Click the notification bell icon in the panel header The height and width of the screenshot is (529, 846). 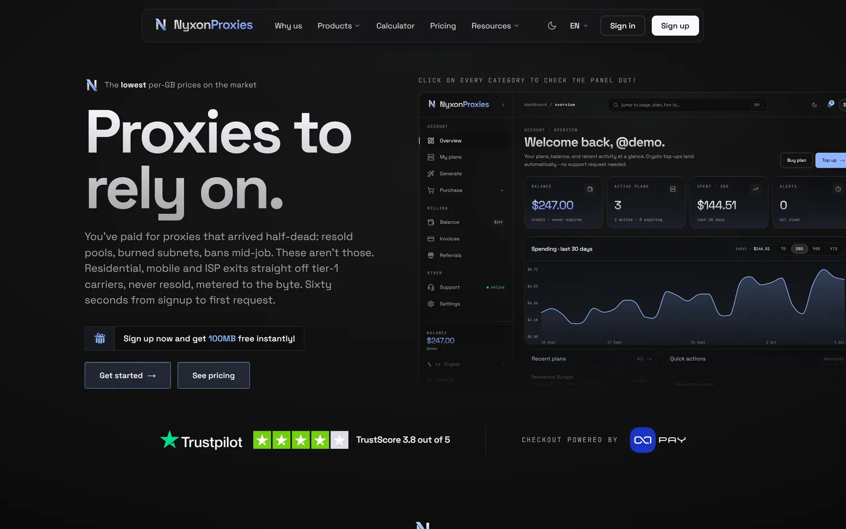click(830, 105)
